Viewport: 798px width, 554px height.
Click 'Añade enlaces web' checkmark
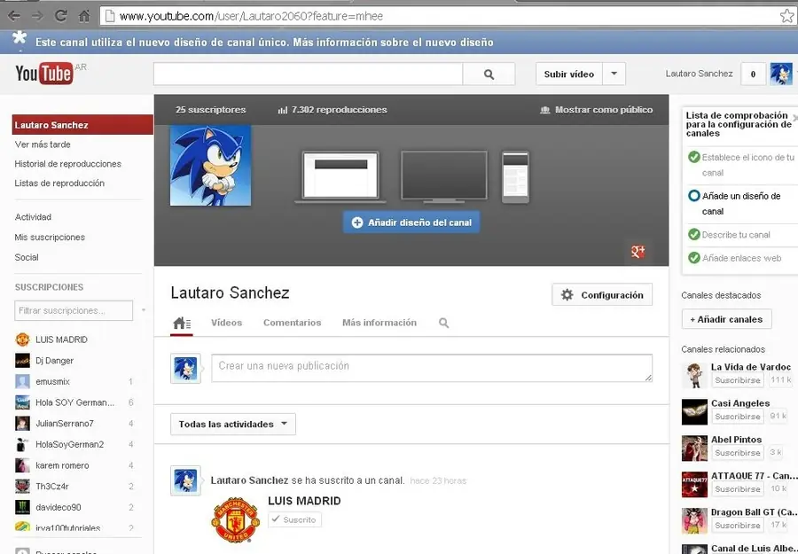coord(693,257)
